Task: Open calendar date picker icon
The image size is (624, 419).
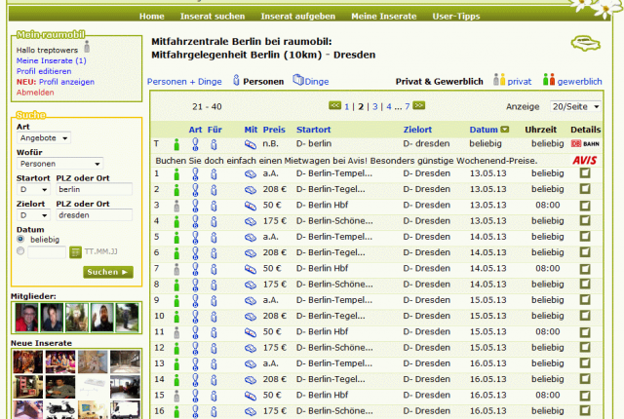Action: click(75, 252)
